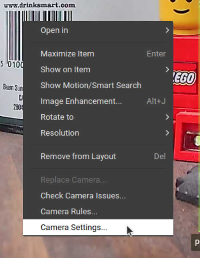Open the Resolution submenu arrow
Viewport: 200px width, 258px height.
167,133
